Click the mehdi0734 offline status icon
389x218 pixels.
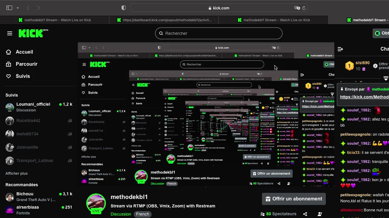(70, 134)
